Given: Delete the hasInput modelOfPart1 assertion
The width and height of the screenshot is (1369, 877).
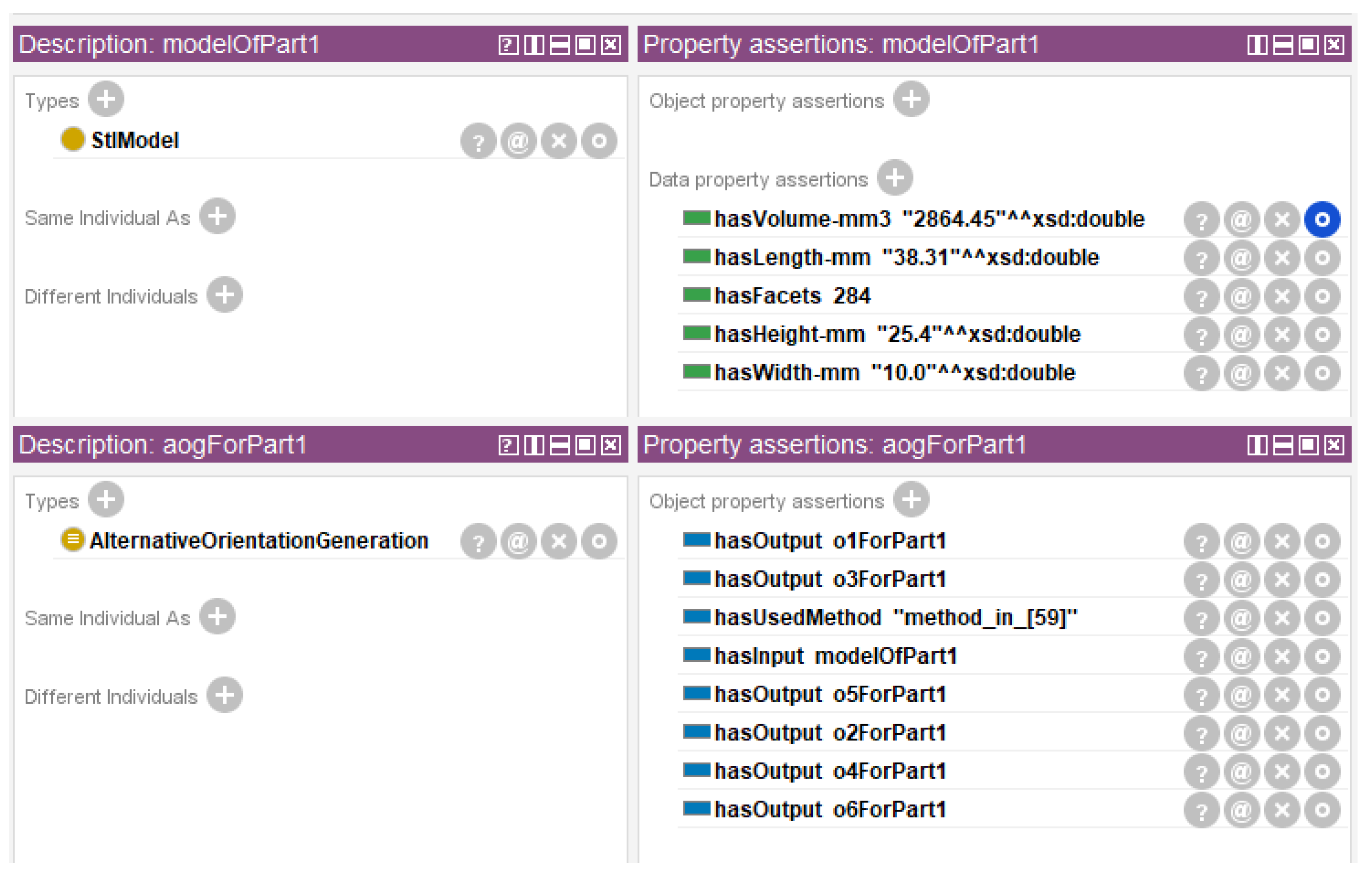Looking at the screenshot, I should click(1281, 656).
